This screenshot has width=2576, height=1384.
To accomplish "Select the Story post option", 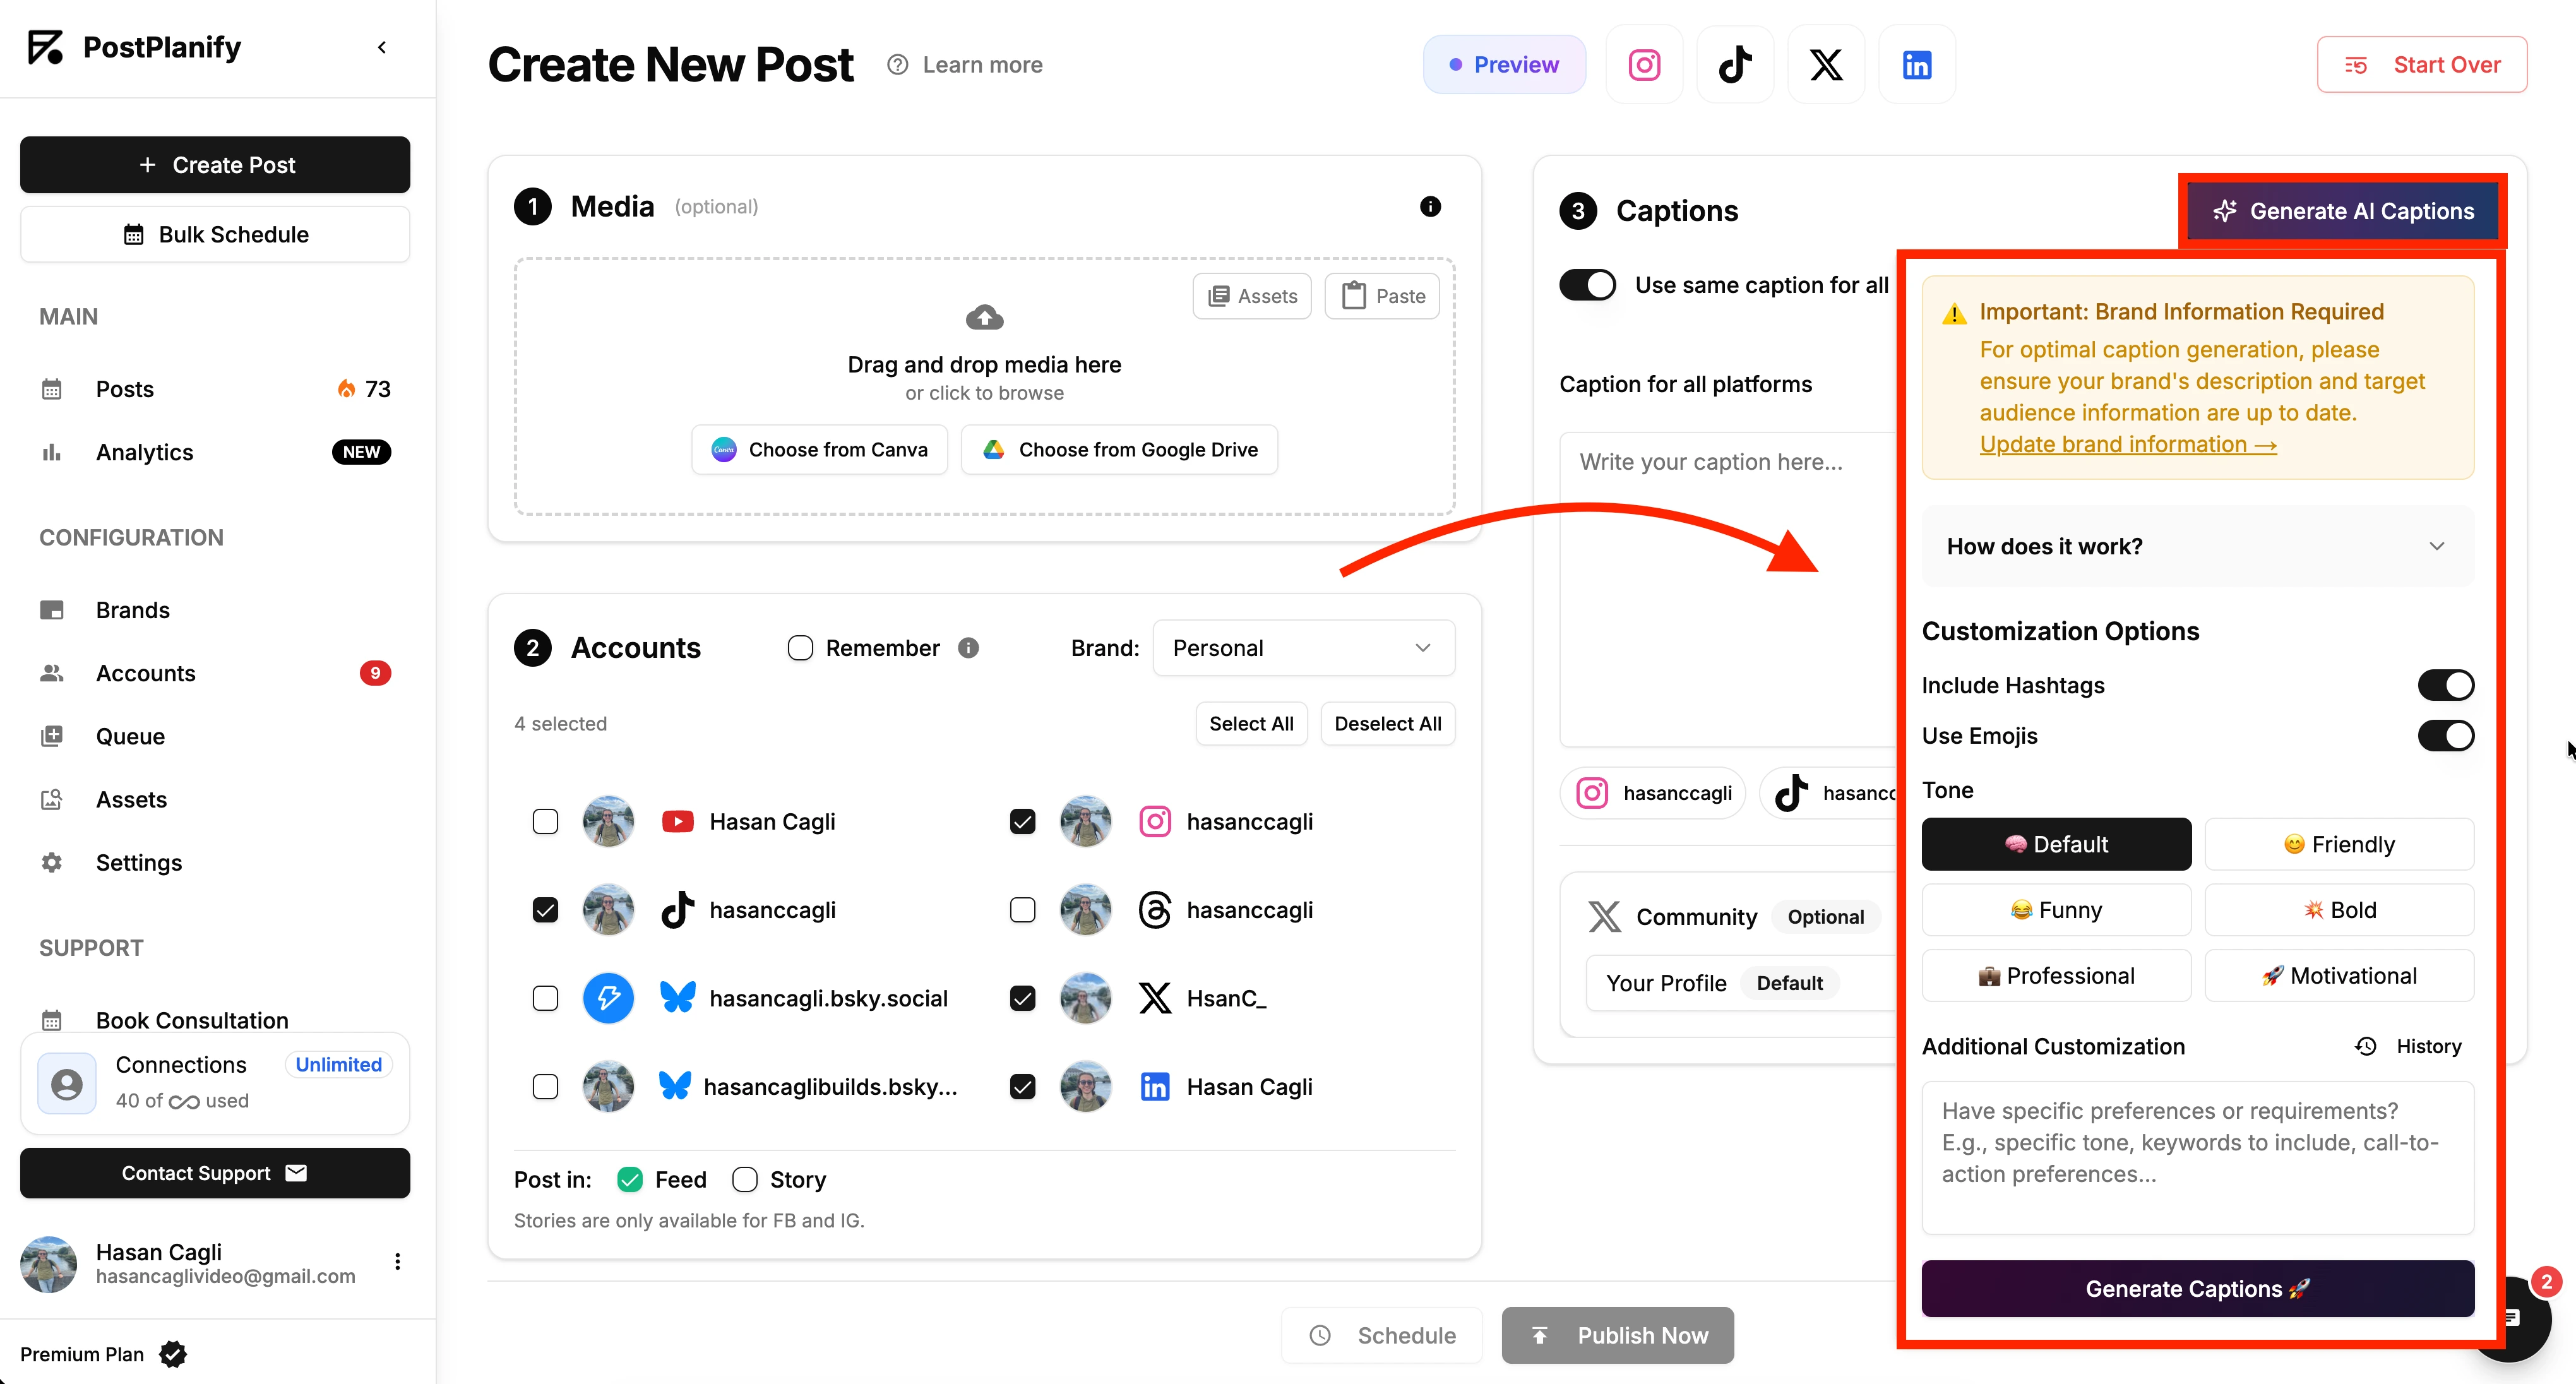I will 744,1180.
